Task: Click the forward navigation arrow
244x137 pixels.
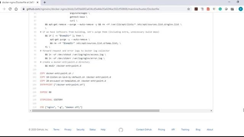Action: coord(4,9)
